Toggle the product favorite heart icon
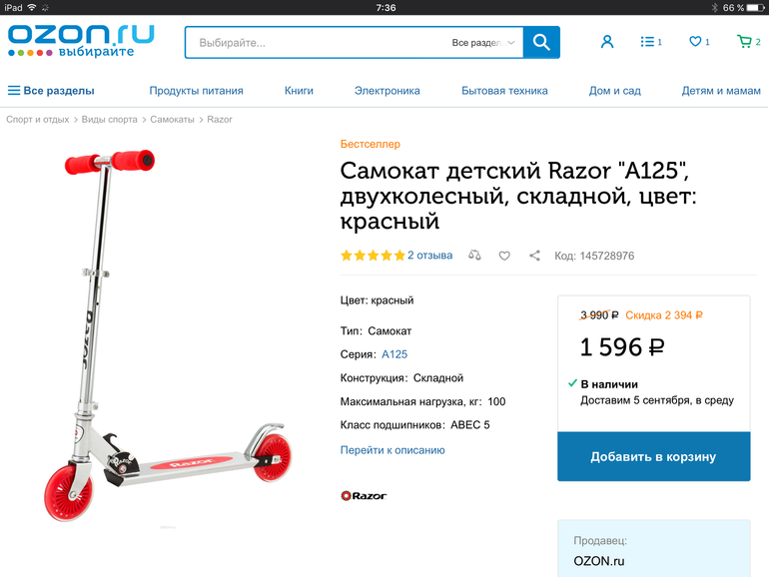This screenshot has width=769, height=577. 504,256
